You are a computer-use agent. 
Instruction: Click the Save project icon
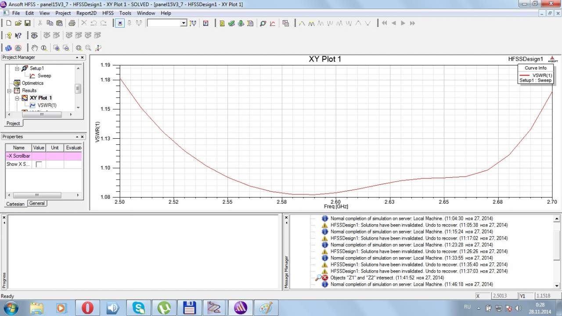(x=27, y=23)
